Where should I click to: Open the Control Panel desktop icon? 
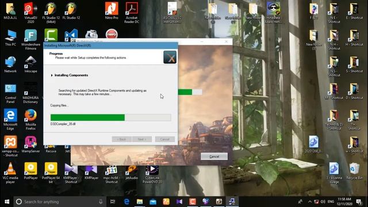pyautogui.click(x=10, y=93)
